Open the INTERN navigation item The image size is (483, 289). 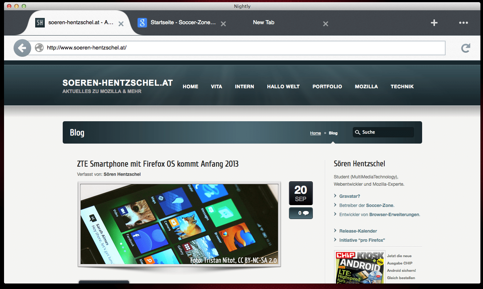(245, 87)
